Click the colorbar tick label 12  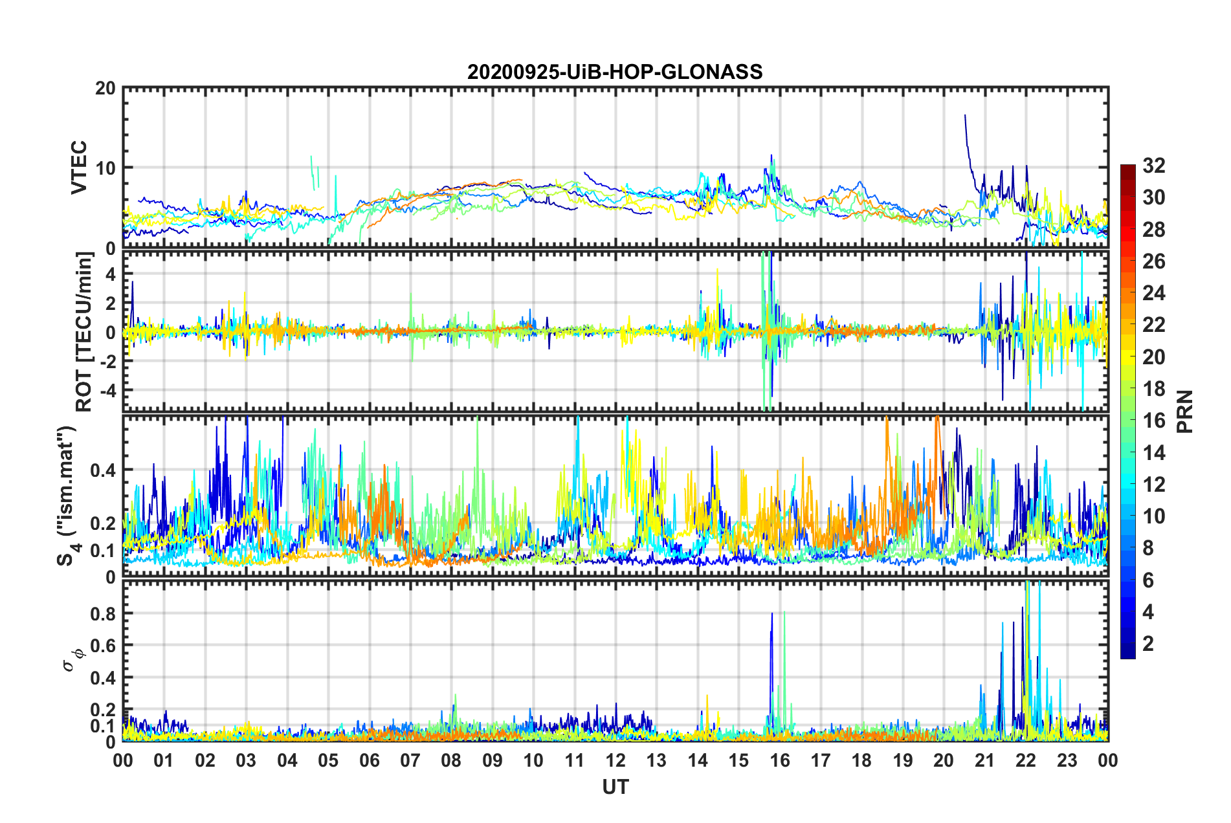pos(1153,485)
